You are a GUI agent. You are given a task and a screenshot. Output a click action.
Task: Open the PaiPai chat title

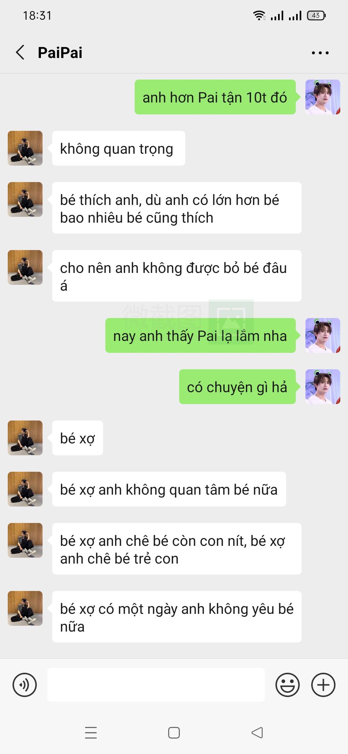pyautogui.click(x=60, y=53)
